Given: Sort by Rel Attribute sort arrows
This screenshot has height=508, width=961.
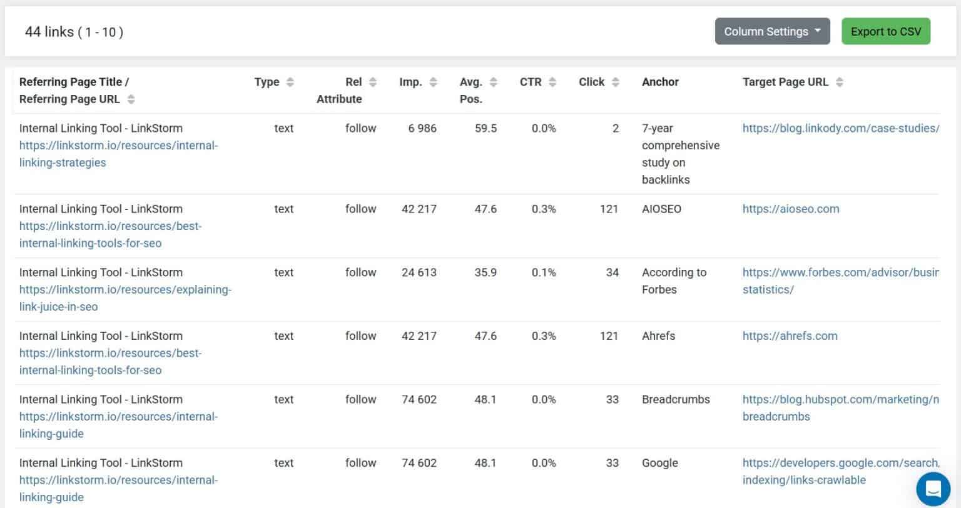Looking at the screenshot, I should point(373,81).
